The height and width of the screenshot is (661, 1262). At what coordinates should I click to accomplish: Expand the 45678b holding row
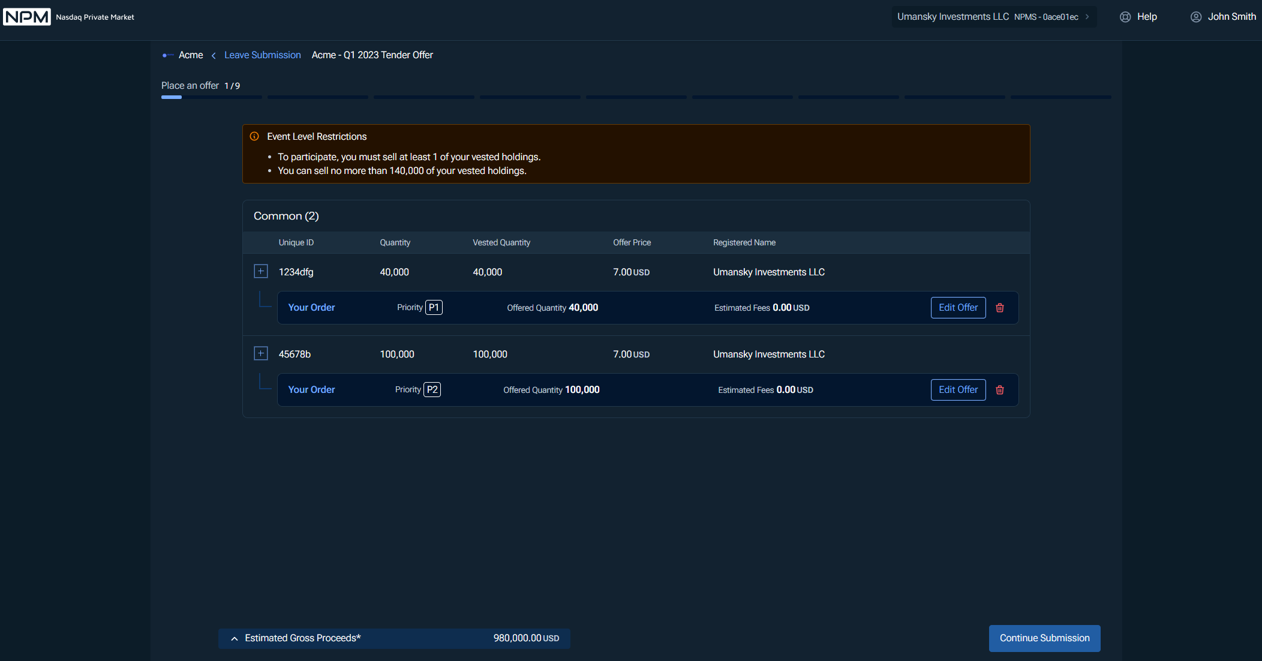(261, 353)
